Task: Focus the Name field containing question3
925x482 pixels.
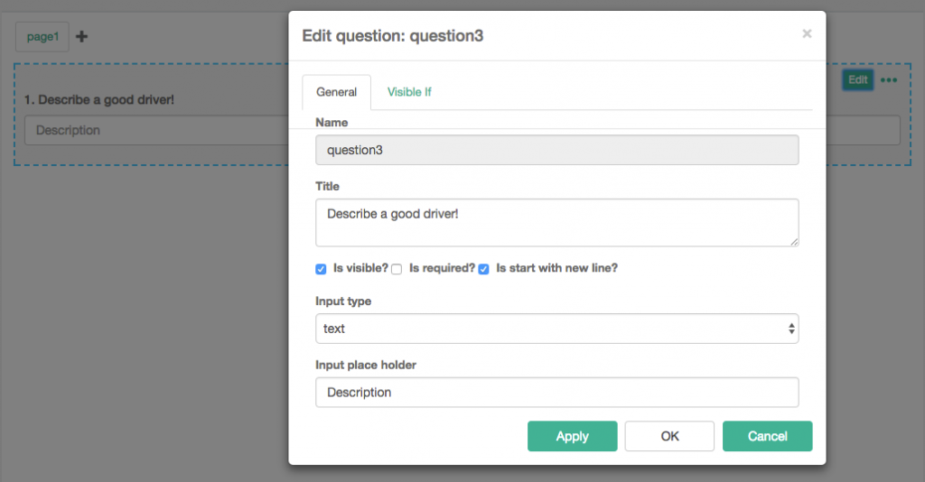Action: (x=556, y=150)
